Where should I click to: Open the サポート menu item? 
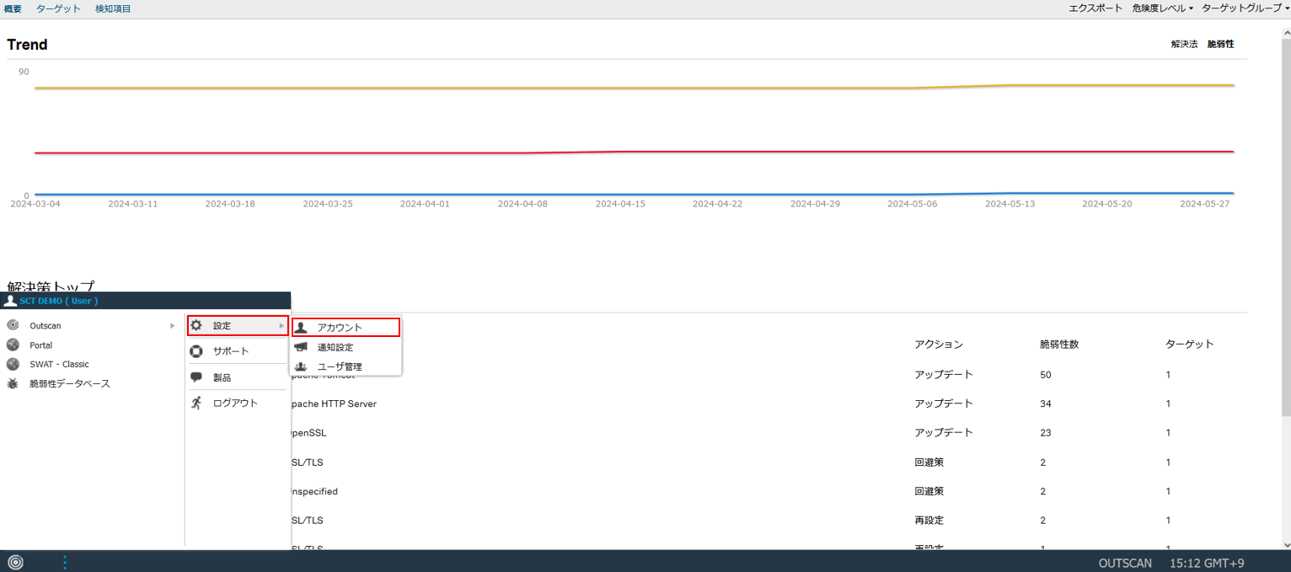coord(231,351)
